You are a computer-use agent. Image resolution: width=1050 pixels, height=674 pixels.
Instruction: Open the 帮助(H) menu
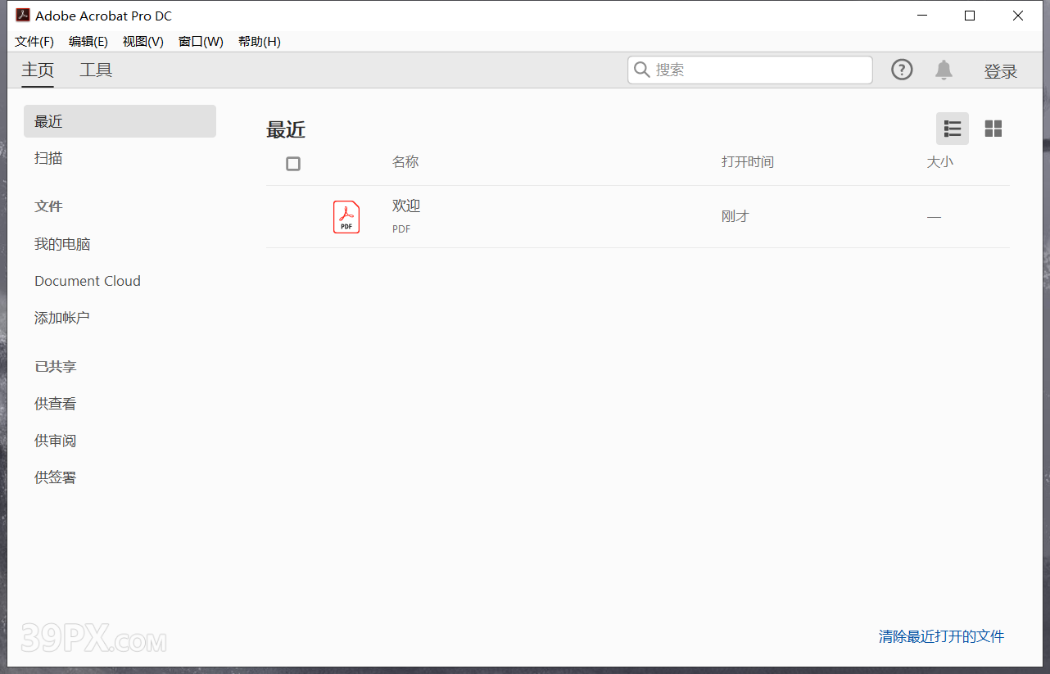click(260, 42)
